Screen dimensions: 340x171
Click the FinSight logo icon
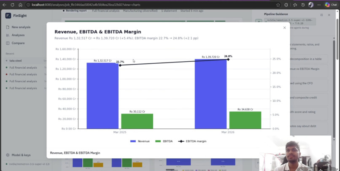point(8,16)
